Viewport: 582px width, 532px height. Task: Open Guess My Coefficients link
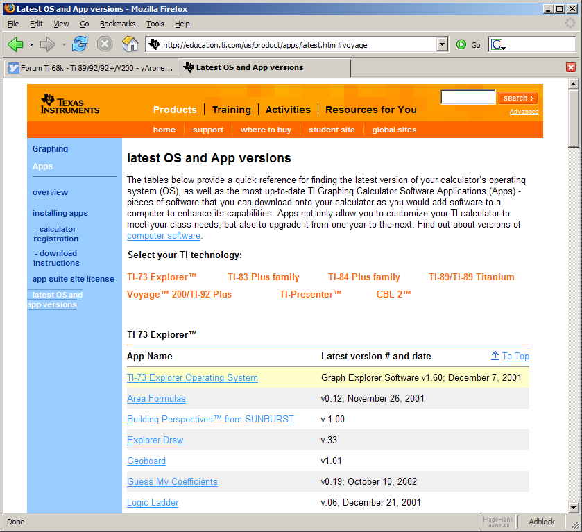point(172,481)
